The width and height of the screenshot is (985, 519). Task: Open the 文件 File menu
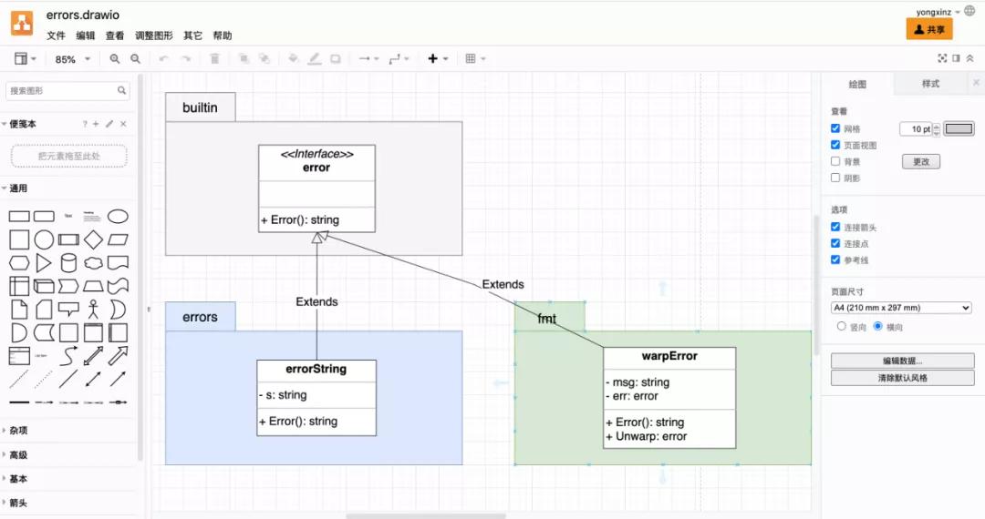56,36
